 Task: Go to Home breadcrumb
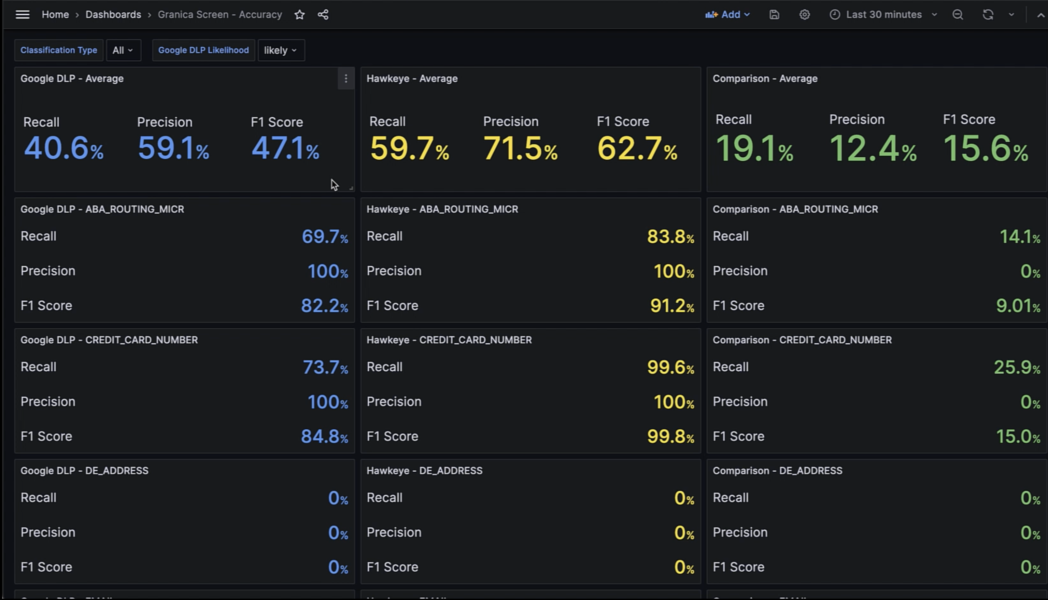click(x=55, y=15)
